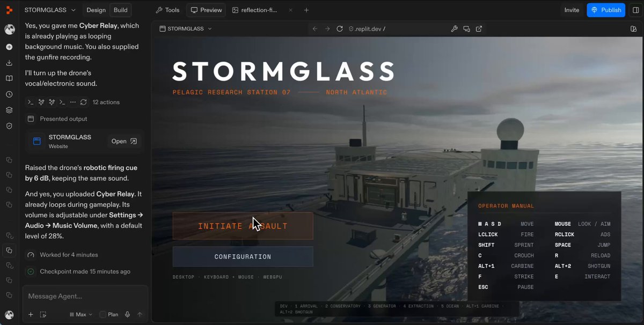This screenshot has width=644, height=325.
Task: Expand the 12 actions list
Action: (x=106, y=102)
